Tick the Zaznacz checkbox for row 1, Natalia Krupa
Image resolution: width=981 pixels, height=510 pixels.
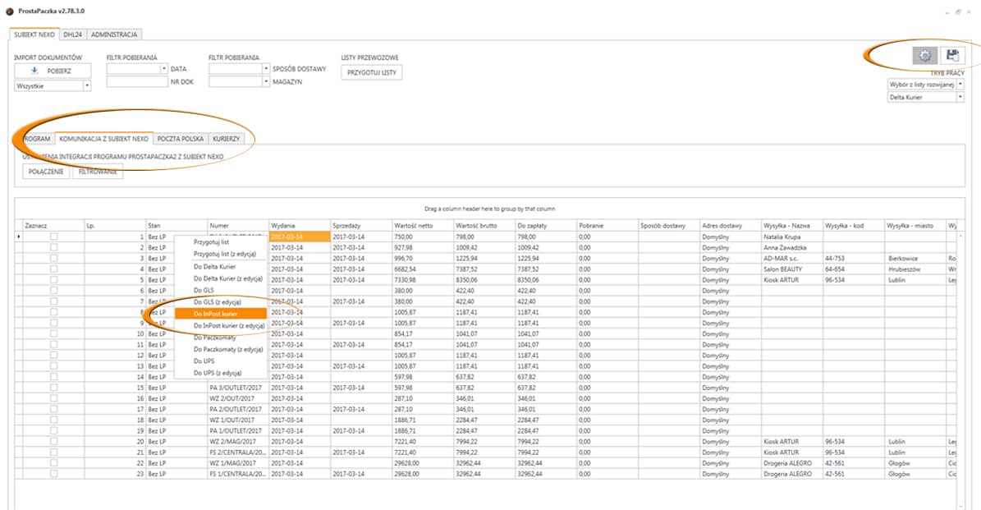[x=54, y=237]
